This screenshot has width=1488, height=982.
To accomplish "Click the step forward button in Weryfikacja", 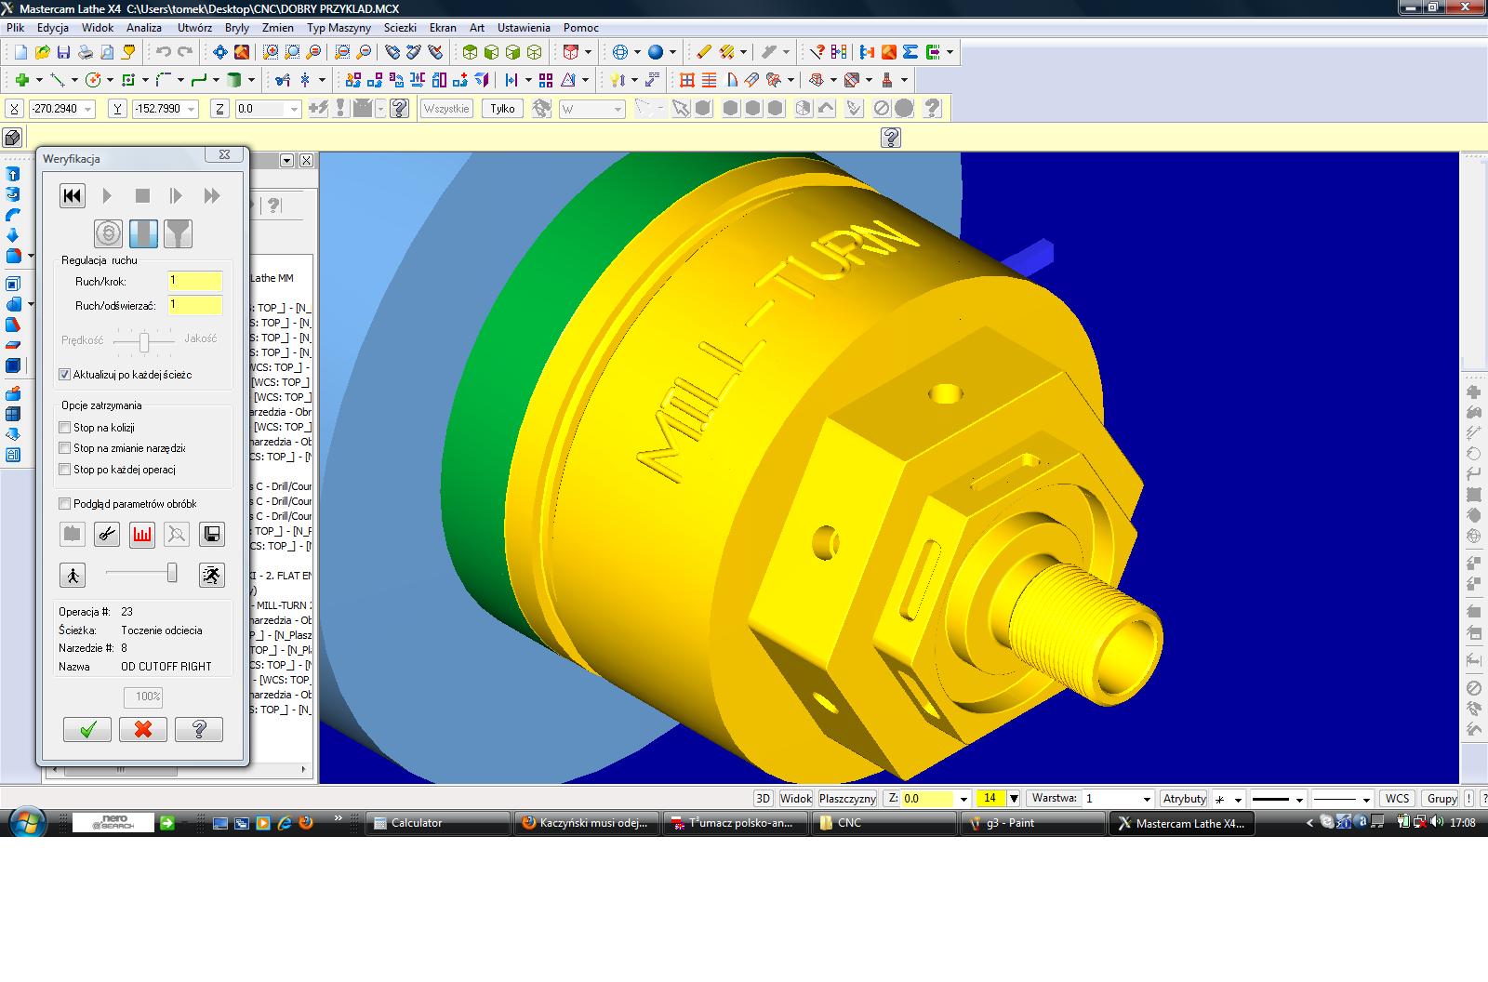I will pyautogui.click(x=176, y=195).
